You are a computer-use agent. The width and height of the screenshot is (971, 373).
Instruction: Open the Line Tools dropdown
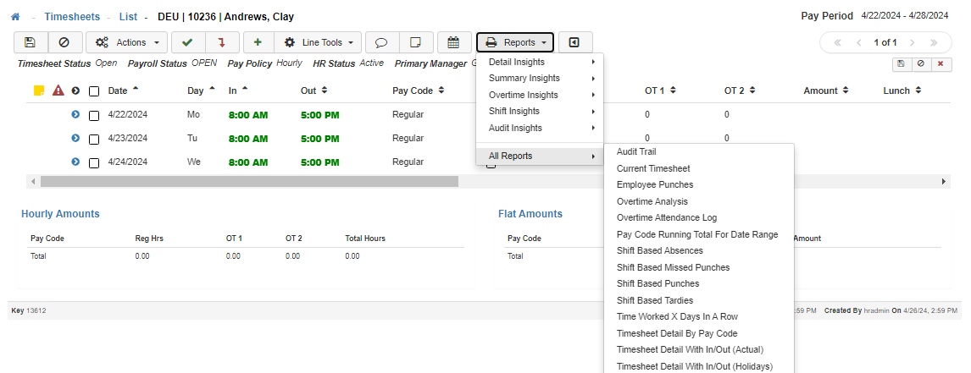click(x=318, y=42)
